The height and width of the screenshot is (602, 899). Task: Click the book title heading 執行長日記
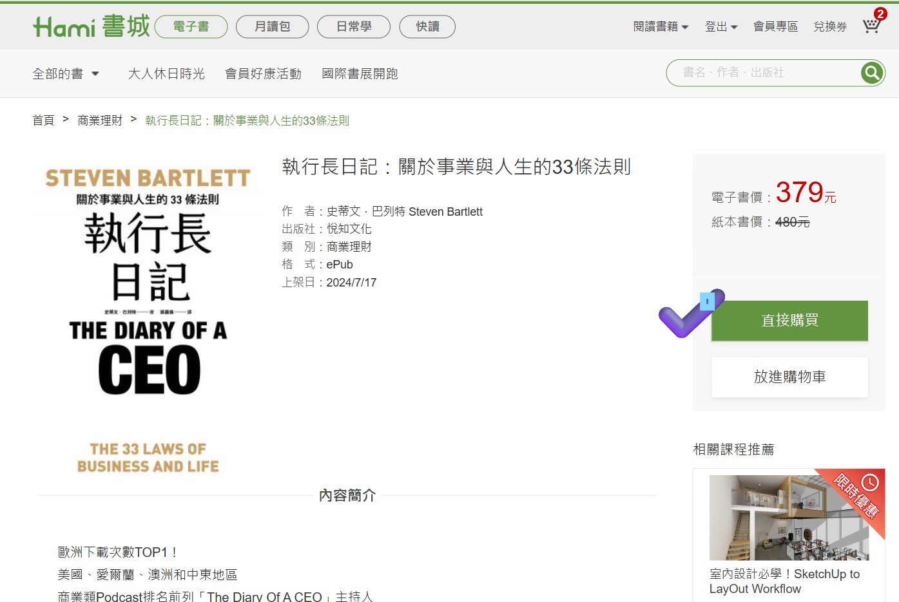pos(456,167)
